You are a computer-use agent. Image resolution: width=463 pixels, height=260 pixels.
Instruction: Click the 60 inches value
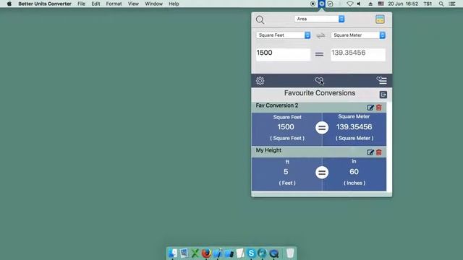(354, 172)
